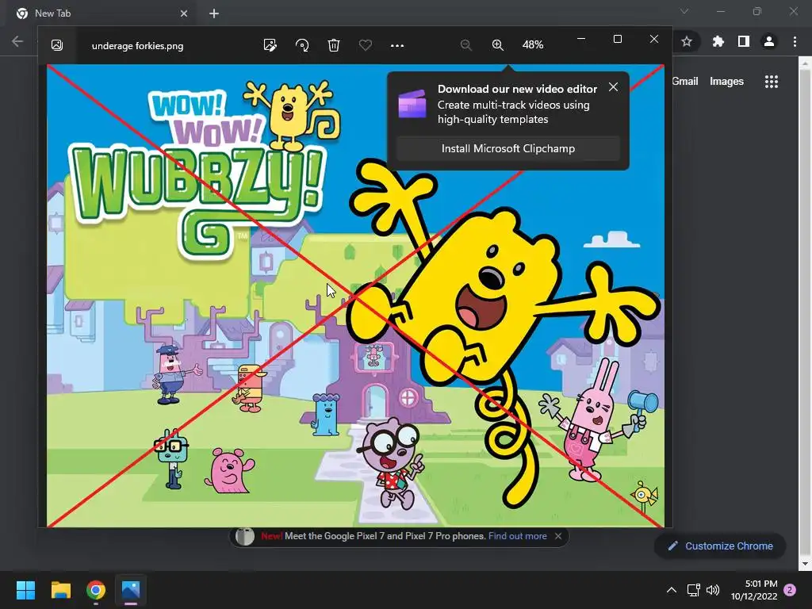Image resolution: width=812 pixels, height=609 pixels.
Task: Click the Clipchamp app logo
Action: [x=412, y=103]
